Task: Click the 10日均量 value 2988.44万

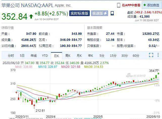Action: pos(29,46)
